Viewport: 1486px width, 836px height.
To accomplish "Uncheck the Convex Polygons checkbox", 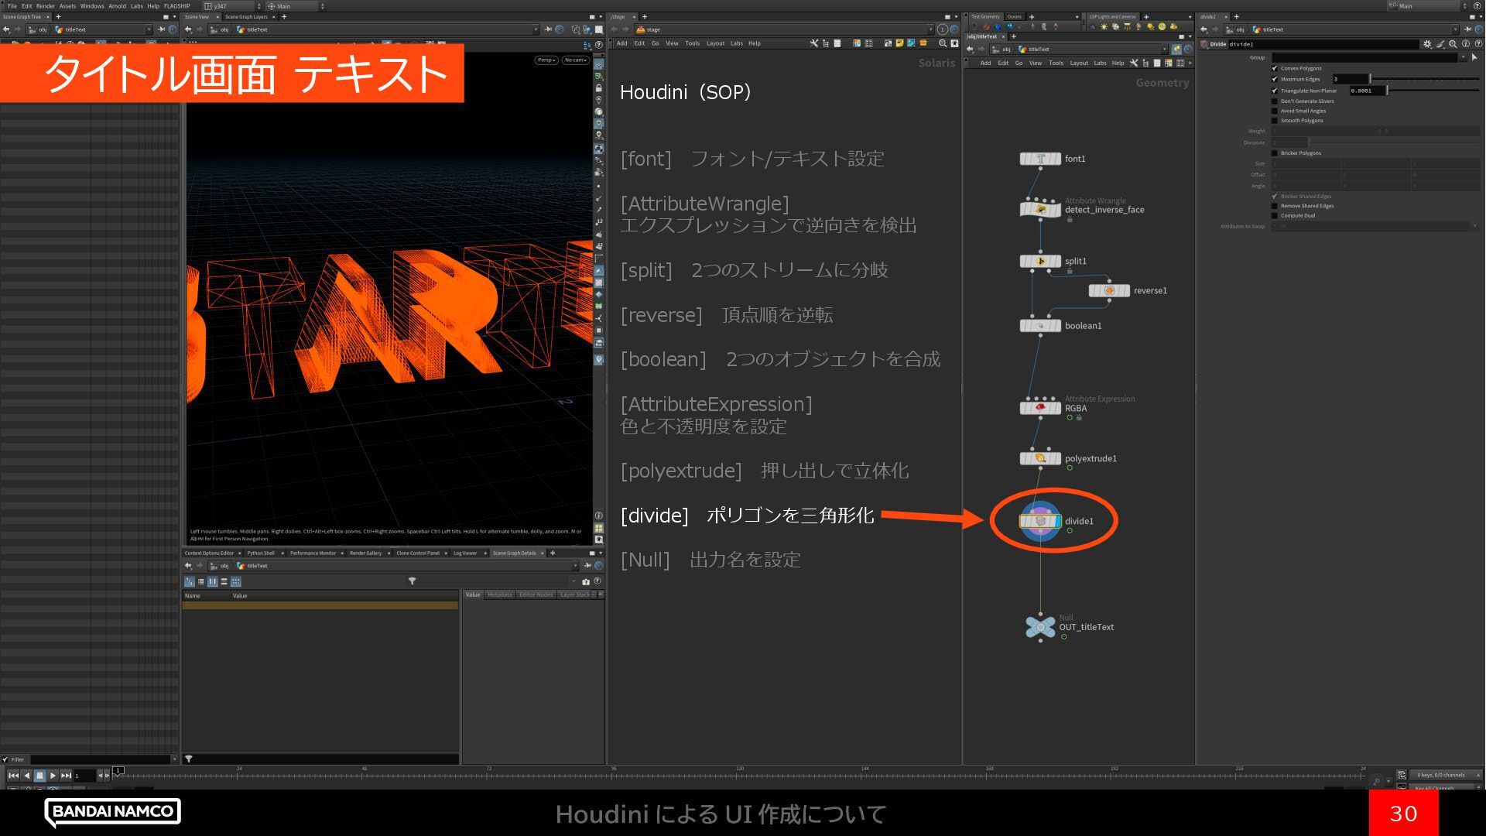I will point(1275,68).
